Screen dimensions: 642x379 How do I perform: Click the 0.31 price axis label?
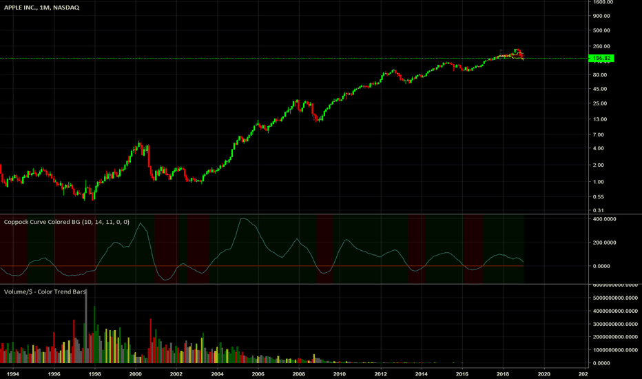pyautogui.click(x=598, y=211)
